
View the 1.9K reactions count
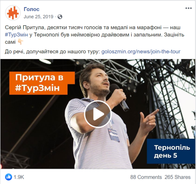(19, 177)
